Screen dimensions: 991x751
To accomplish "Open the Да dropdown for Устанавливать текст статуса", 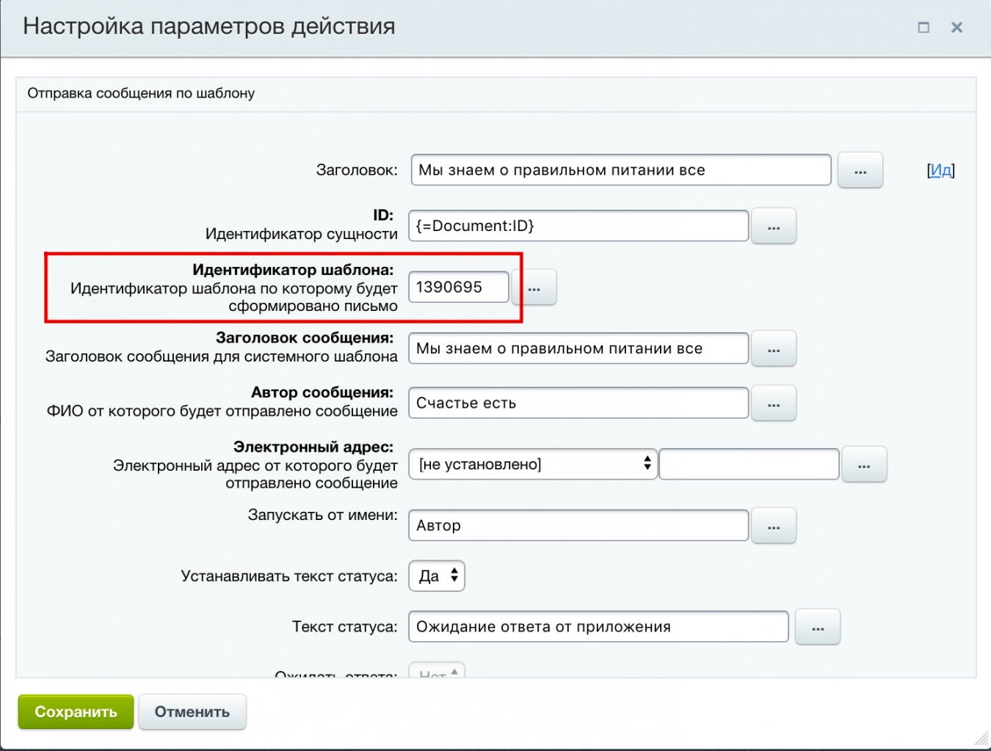I will point(436,576).
